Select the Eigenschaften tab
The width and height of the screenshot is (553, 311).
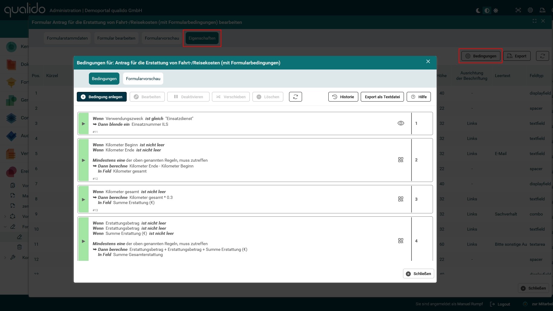(x=202, y=38)
